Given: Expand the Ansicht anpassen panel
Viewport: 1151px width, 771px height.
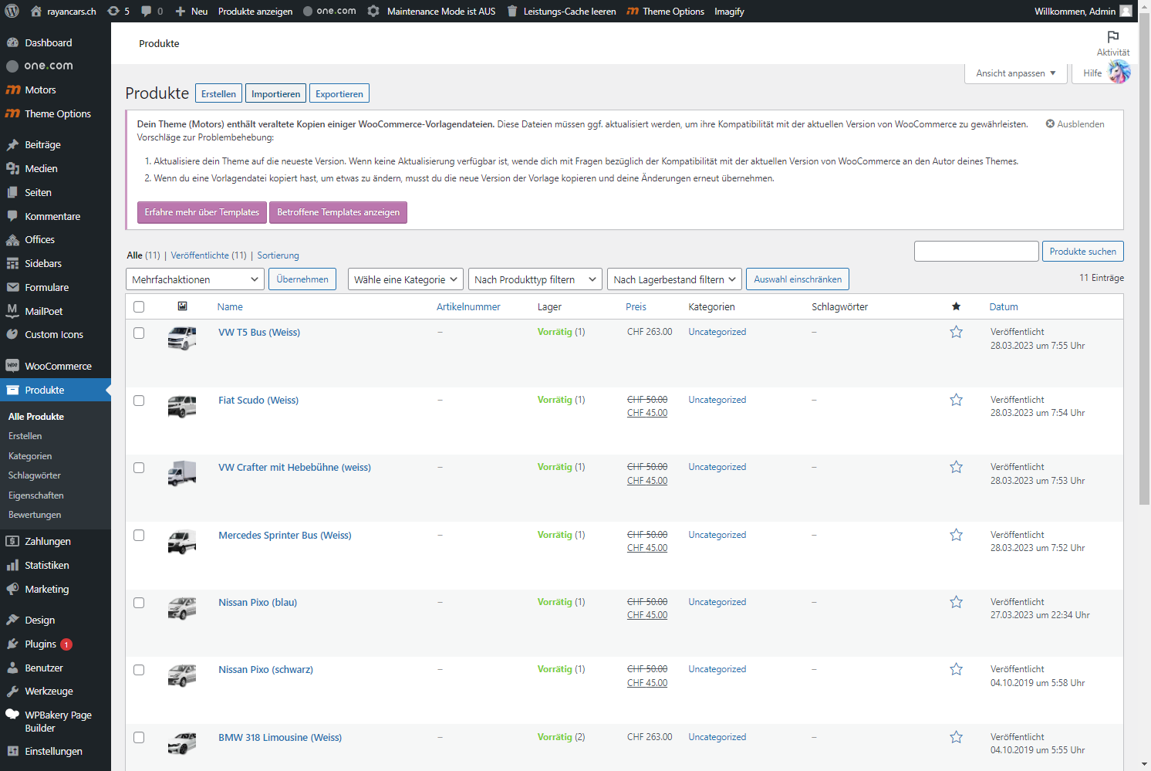Looking at the screenshot, I should (x=1015, y=73).
